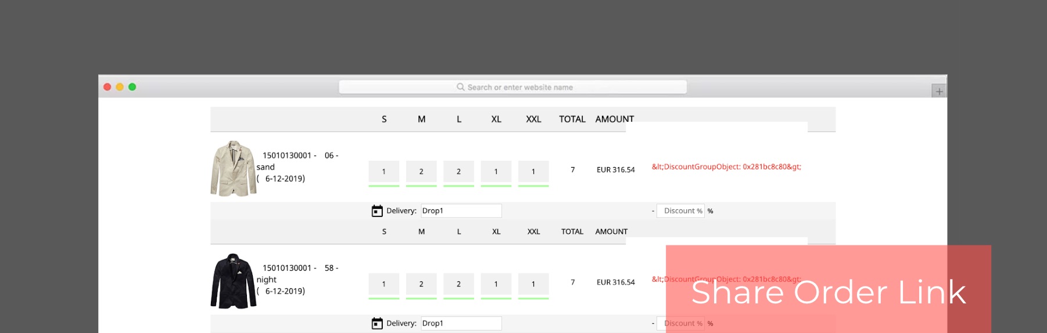Edit size XXL quantity for sand jacket
The image size is (1047, 333).
(x=533, y=172)
